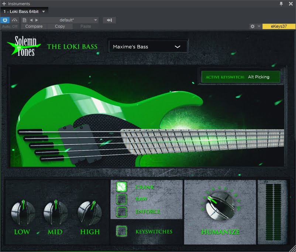Screen dimensions: 296x252
Task: Open the default* preset dropdown
Action: pos(69,20)
